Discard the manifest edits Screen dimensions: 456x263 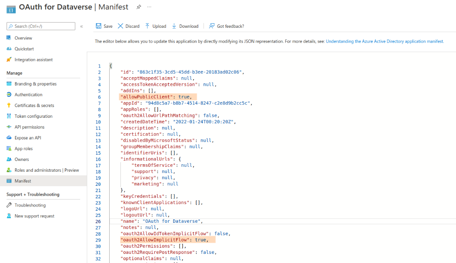(x=129, y=26)
